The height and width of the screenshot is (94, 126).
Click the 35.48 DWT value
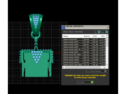[x=96, y=60]
